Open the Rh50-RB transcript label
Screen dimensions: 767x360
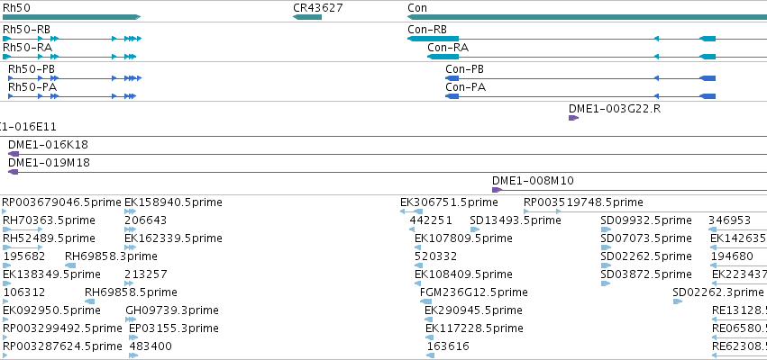coord(26,30)
